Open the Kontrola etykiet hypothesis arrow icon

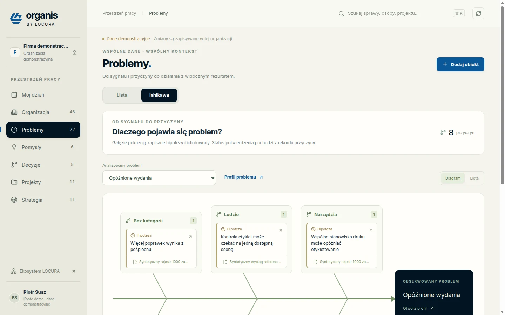(281, 230)
